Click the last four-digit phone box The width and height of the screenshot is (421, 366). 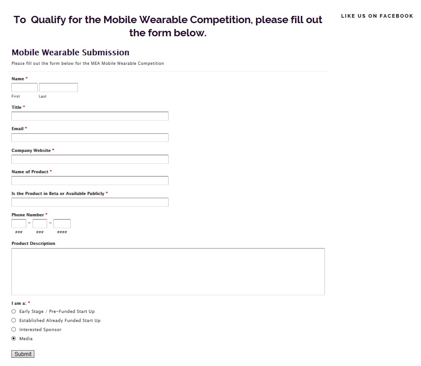coord(62,224)
